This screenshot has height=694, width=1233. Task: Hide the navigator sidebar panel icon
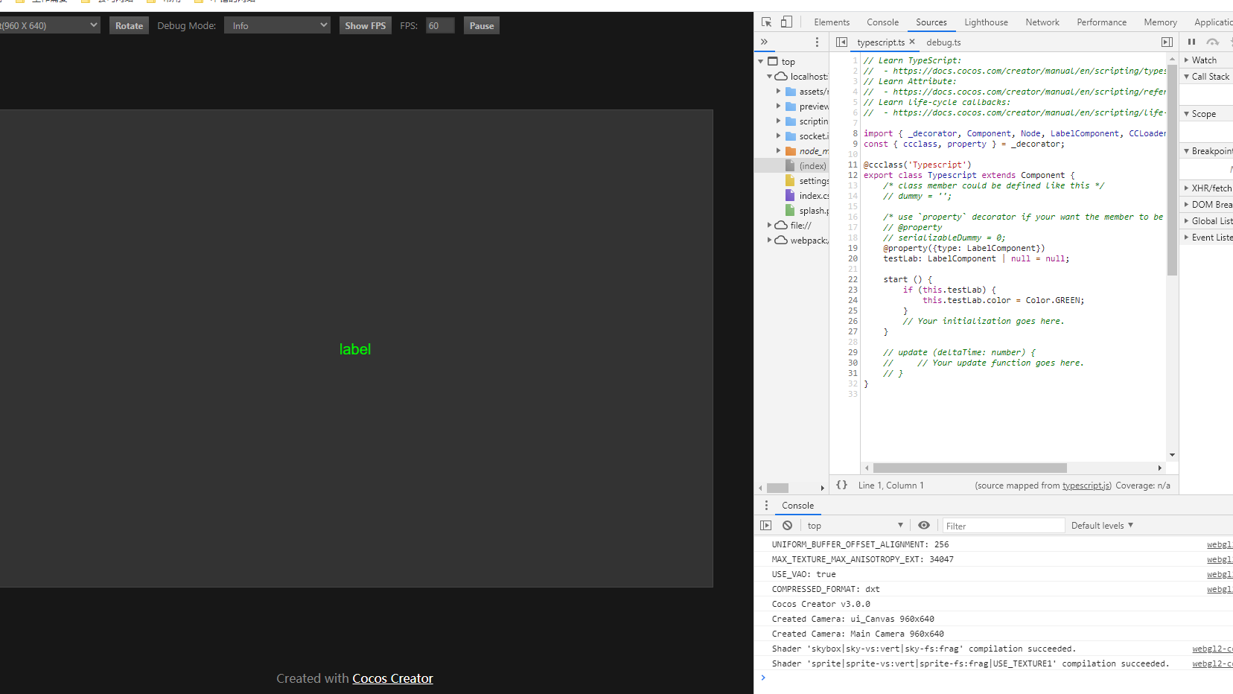(x=841, y=42)
